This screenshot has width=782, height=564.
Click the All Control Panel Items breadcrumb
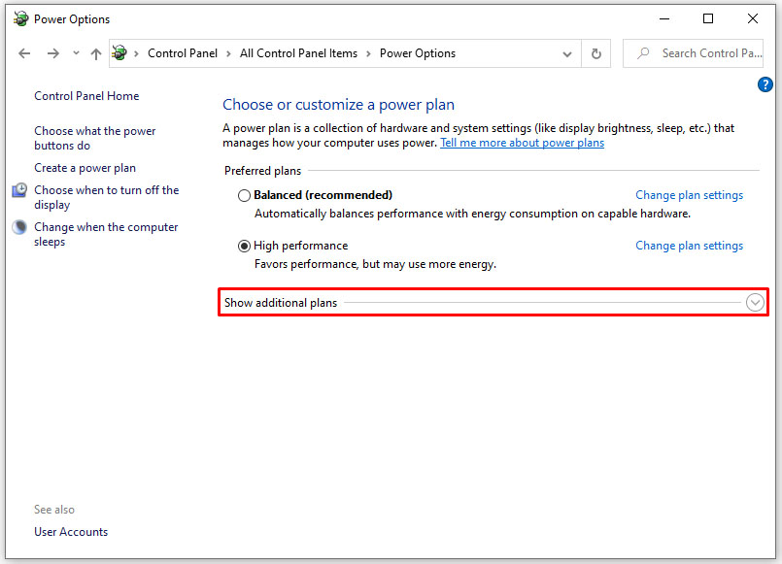pyautogui.click(x=298, y=53)
